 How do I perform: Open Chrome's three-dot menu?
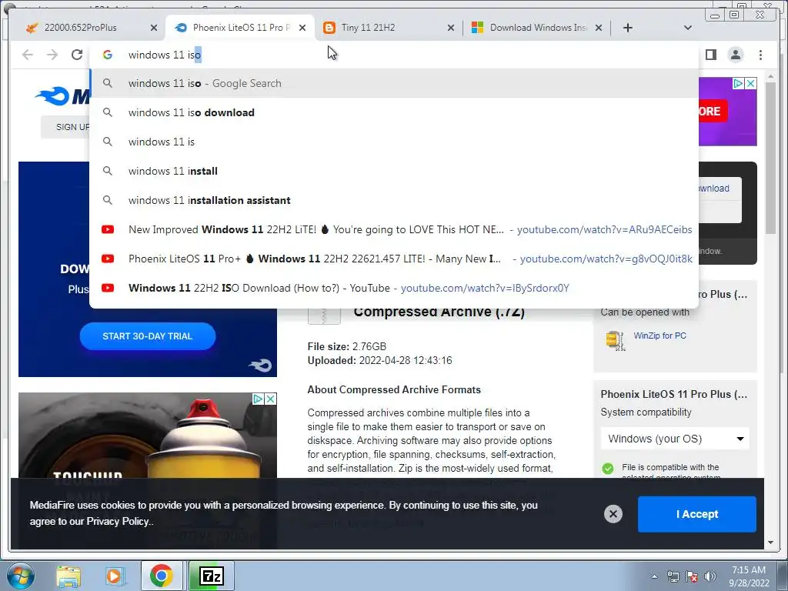(x=760, y=55)
